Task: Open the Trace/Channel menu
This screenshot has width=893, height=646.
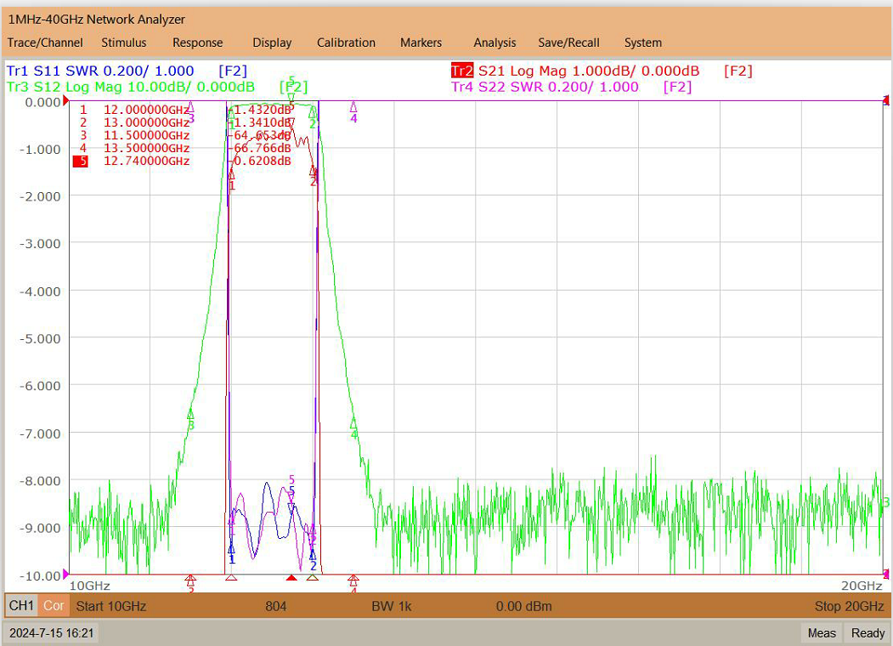Action: 45,42
